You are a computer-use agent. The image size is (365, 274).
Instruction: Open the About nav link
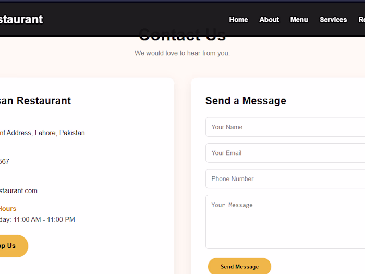coord(269,20)
